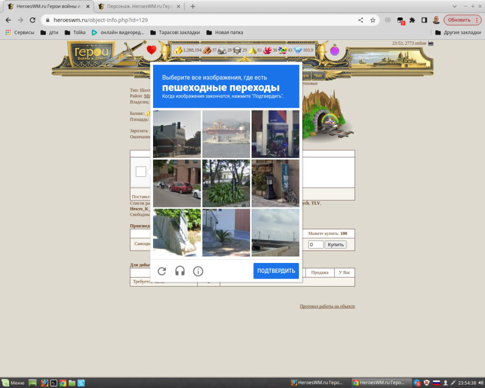
Task: Open the Протокол работы на объекте link
Action: tap(327, 306)
